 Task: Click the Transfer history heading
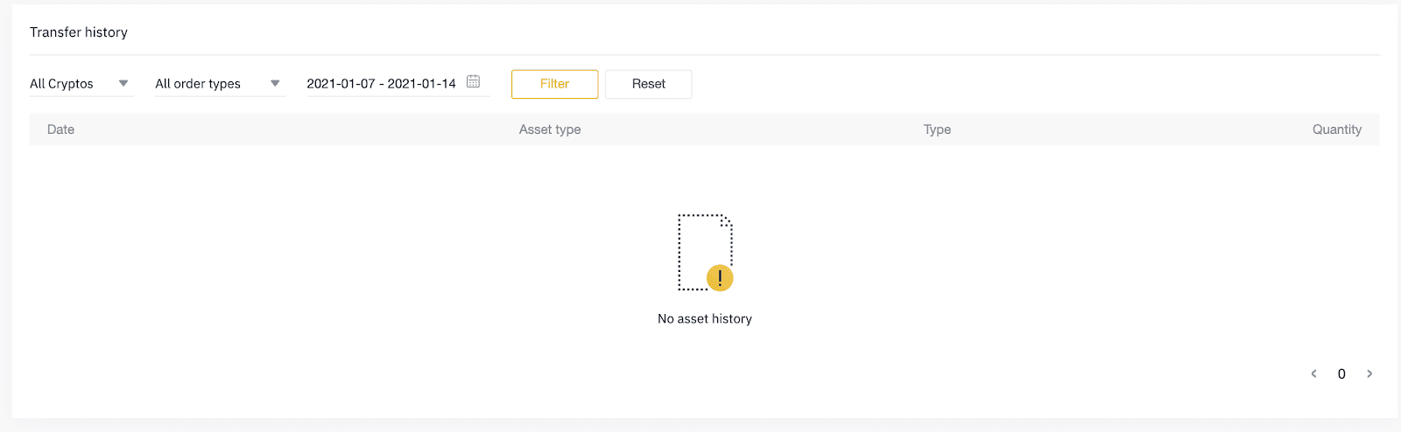pyautogui.click(x=79, y=32)
